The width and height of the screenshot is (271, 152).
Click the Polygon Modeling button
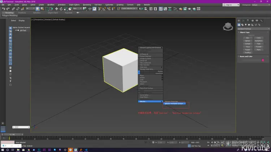pyautogui.click(x=10, y=15)
